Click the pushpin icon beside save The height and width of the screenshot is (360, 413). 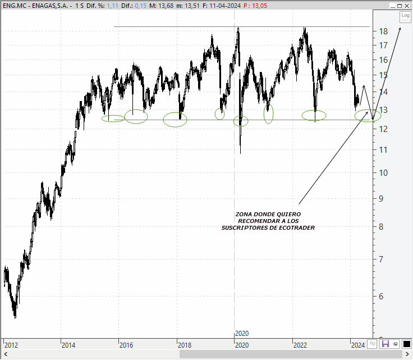click(396, 344)
